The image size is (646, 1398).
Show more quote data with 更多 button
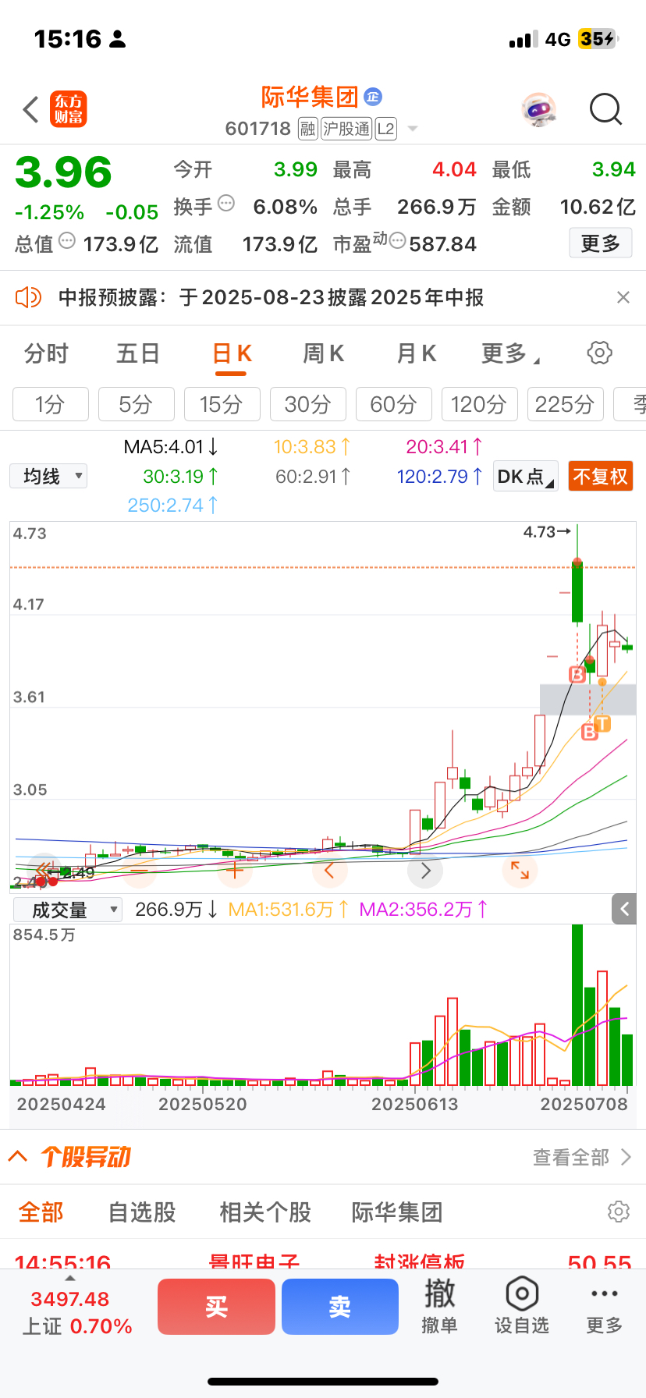[600, 243]
